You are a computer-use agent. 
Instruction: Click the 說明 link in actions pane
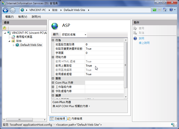tap(142, 38)
